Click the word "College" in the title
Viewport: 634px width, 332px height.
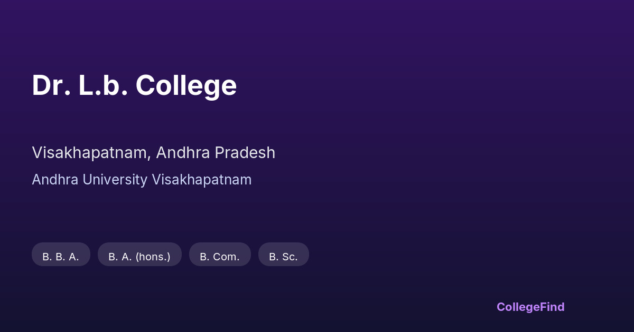pos(186,85)
